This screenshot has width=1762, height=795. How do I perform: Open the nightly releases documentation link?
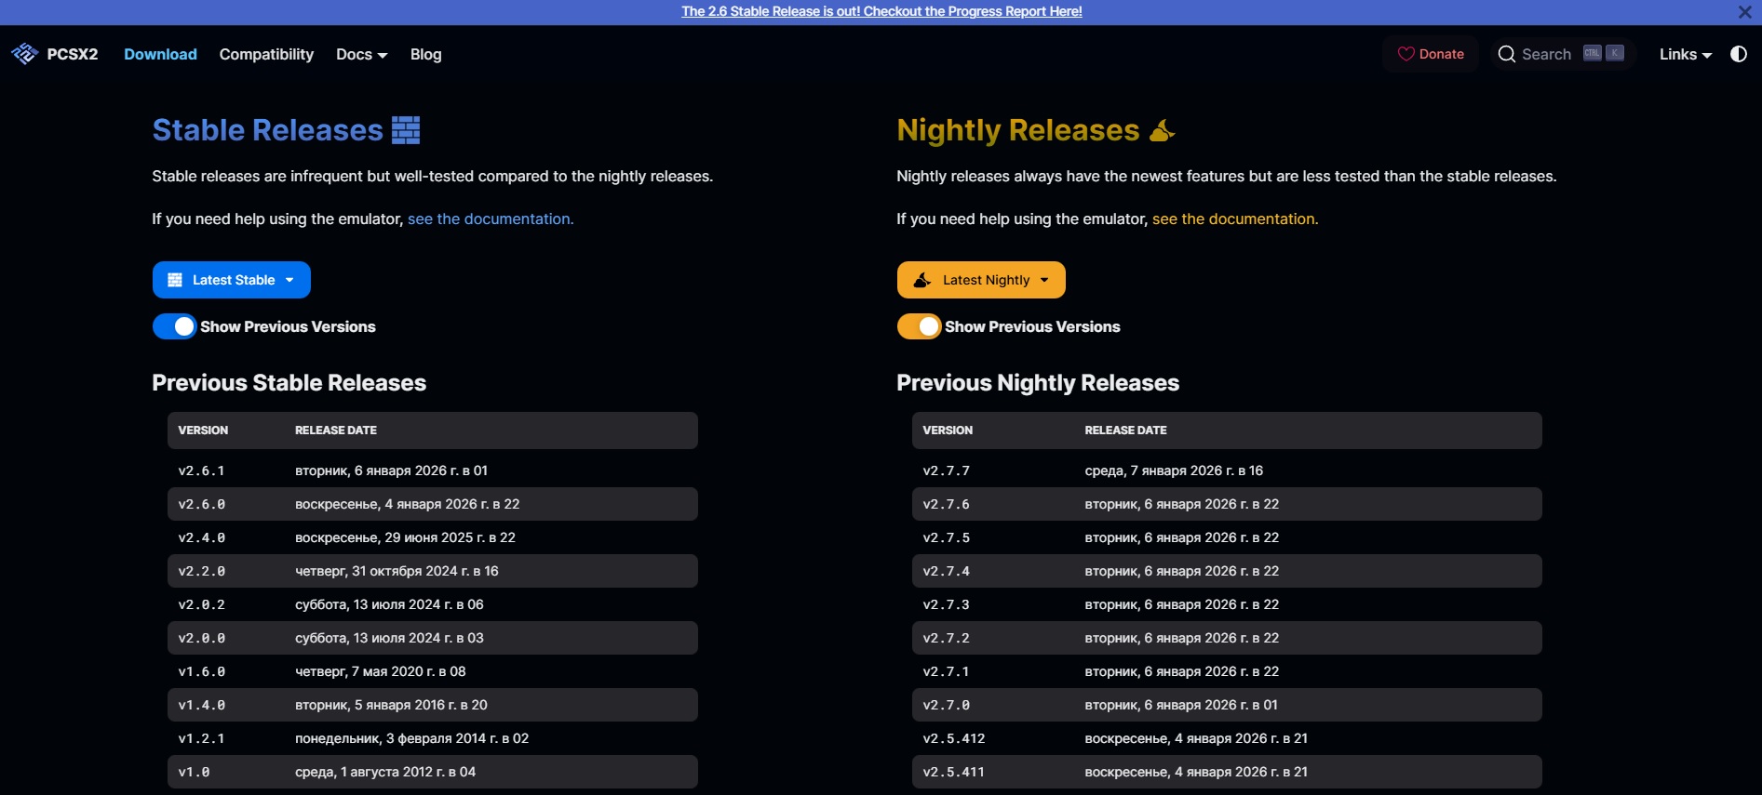click(1235, 219)
